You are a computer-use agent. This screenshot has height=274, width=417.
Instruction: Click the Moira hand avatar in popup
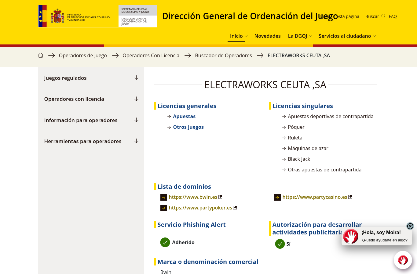(x=350, y=236)
